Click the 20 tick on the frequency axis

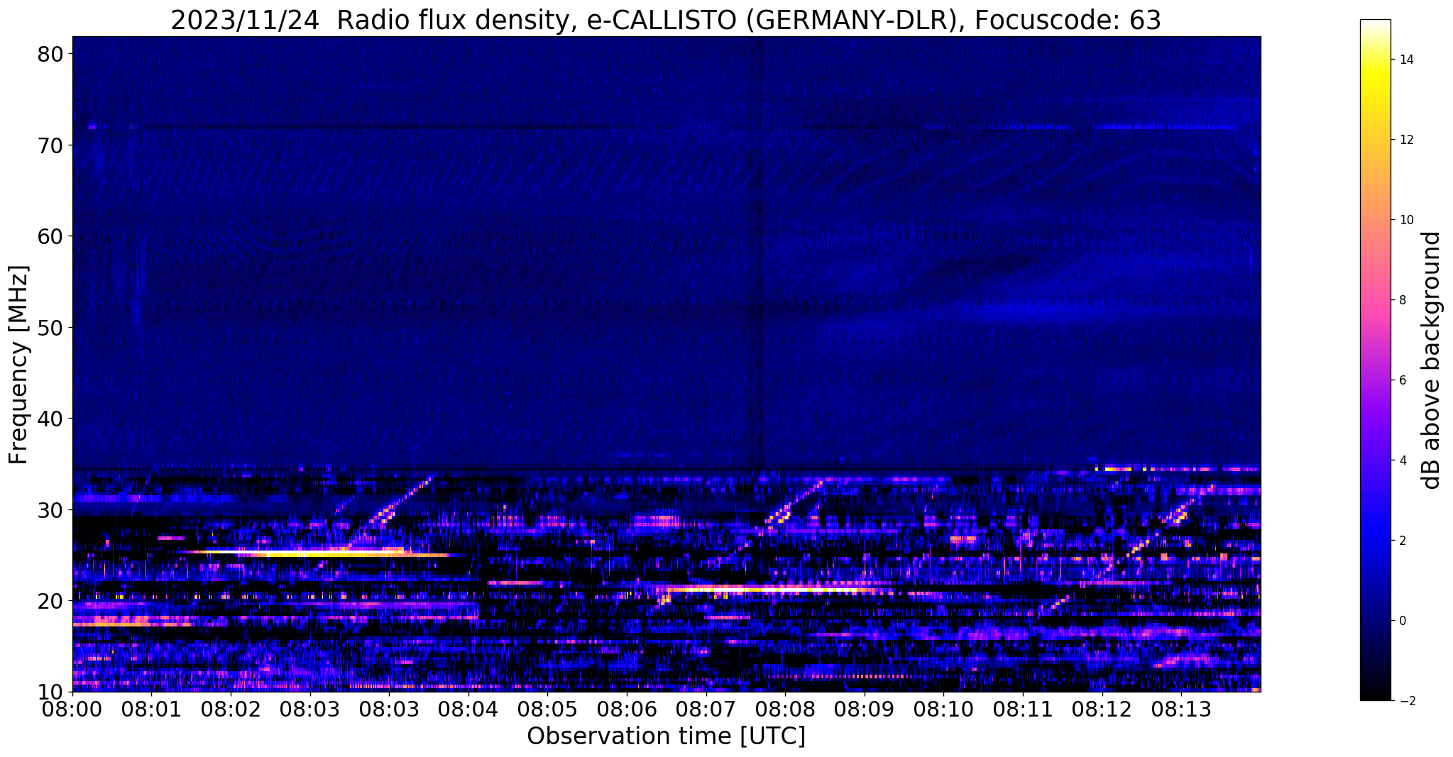point(50,600)
